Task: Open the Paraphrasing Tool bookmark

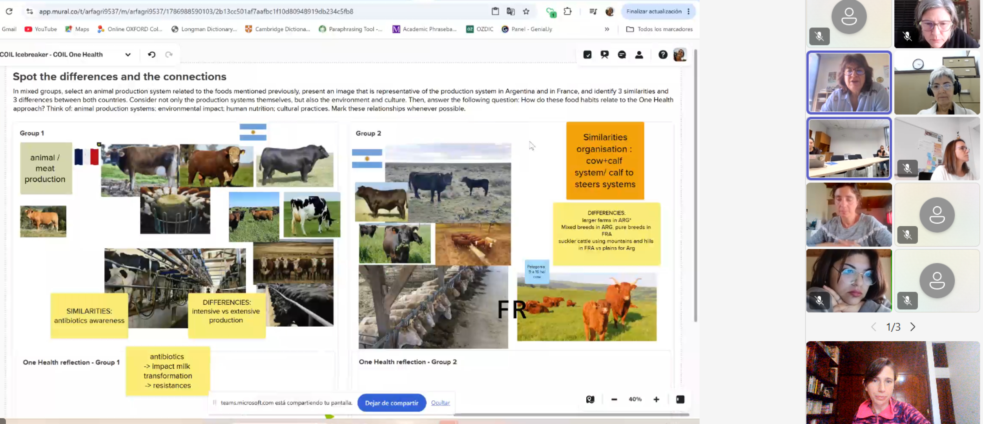Action: 351,29
